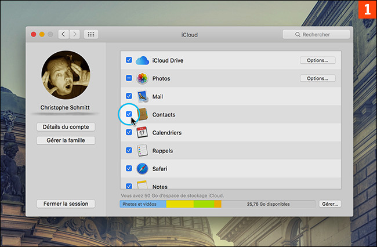Focus the Rechercher search field
Viewport: 377px width, 247px height.
click(316, 35)
